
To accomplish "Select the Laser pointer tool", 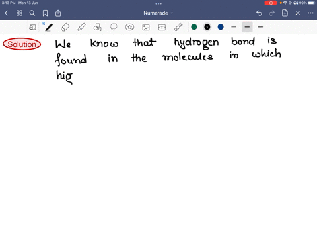I will coord(178,27).
